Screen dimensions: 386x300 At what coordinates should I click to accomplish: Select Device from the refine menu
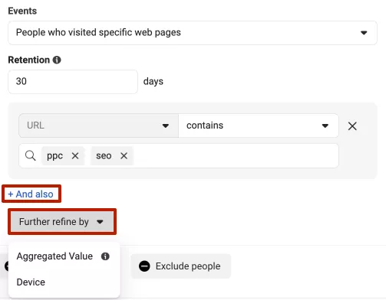tap(31, 282)
